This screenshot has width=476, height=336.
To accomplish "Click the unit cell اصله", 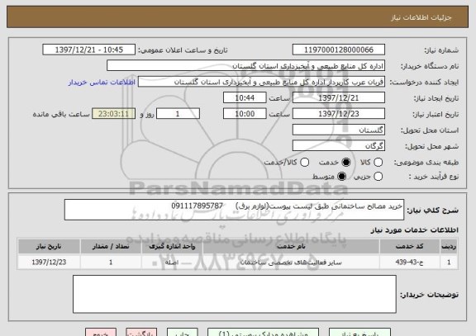I will (x=172, y=262).
